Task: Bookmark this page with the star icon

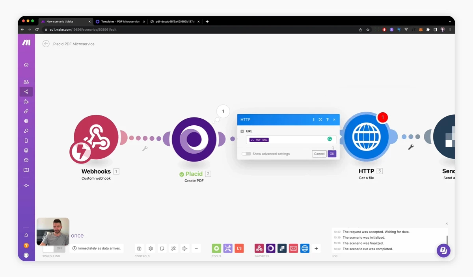Action: pos(368,30)
